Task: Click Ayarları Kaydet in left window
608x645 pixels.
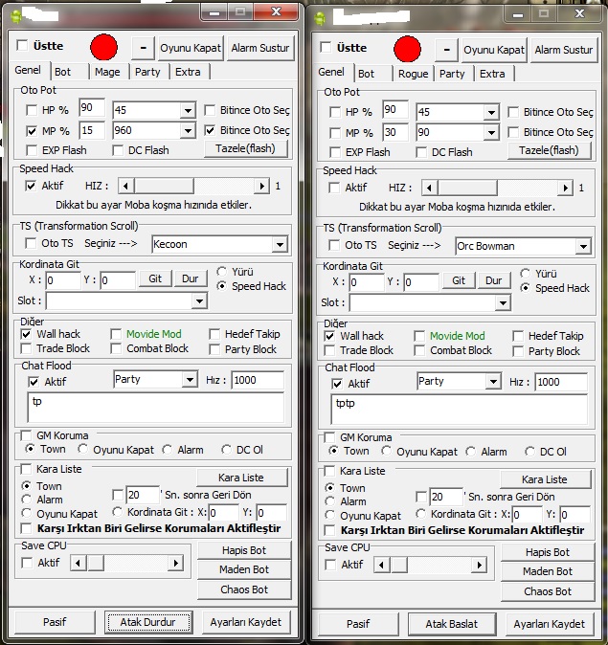Action: click(x=246, y=622)
